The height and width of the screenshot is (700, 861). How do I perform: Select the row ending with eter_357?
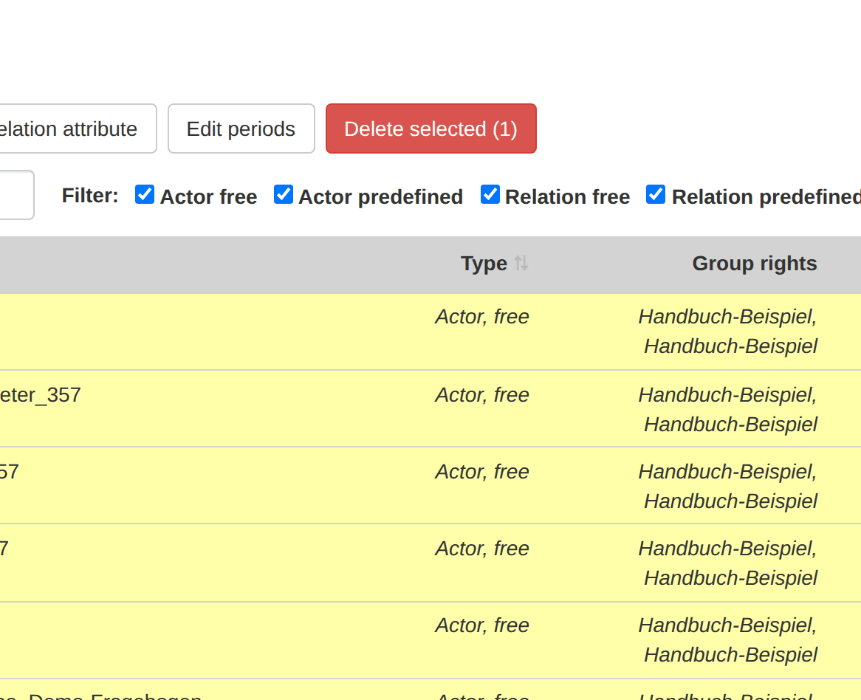430,409
